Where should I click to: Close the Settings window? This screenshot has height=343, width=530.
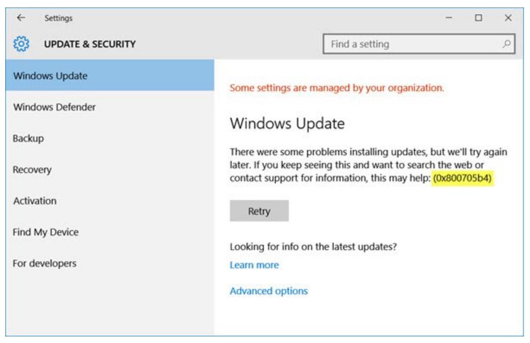508,18
